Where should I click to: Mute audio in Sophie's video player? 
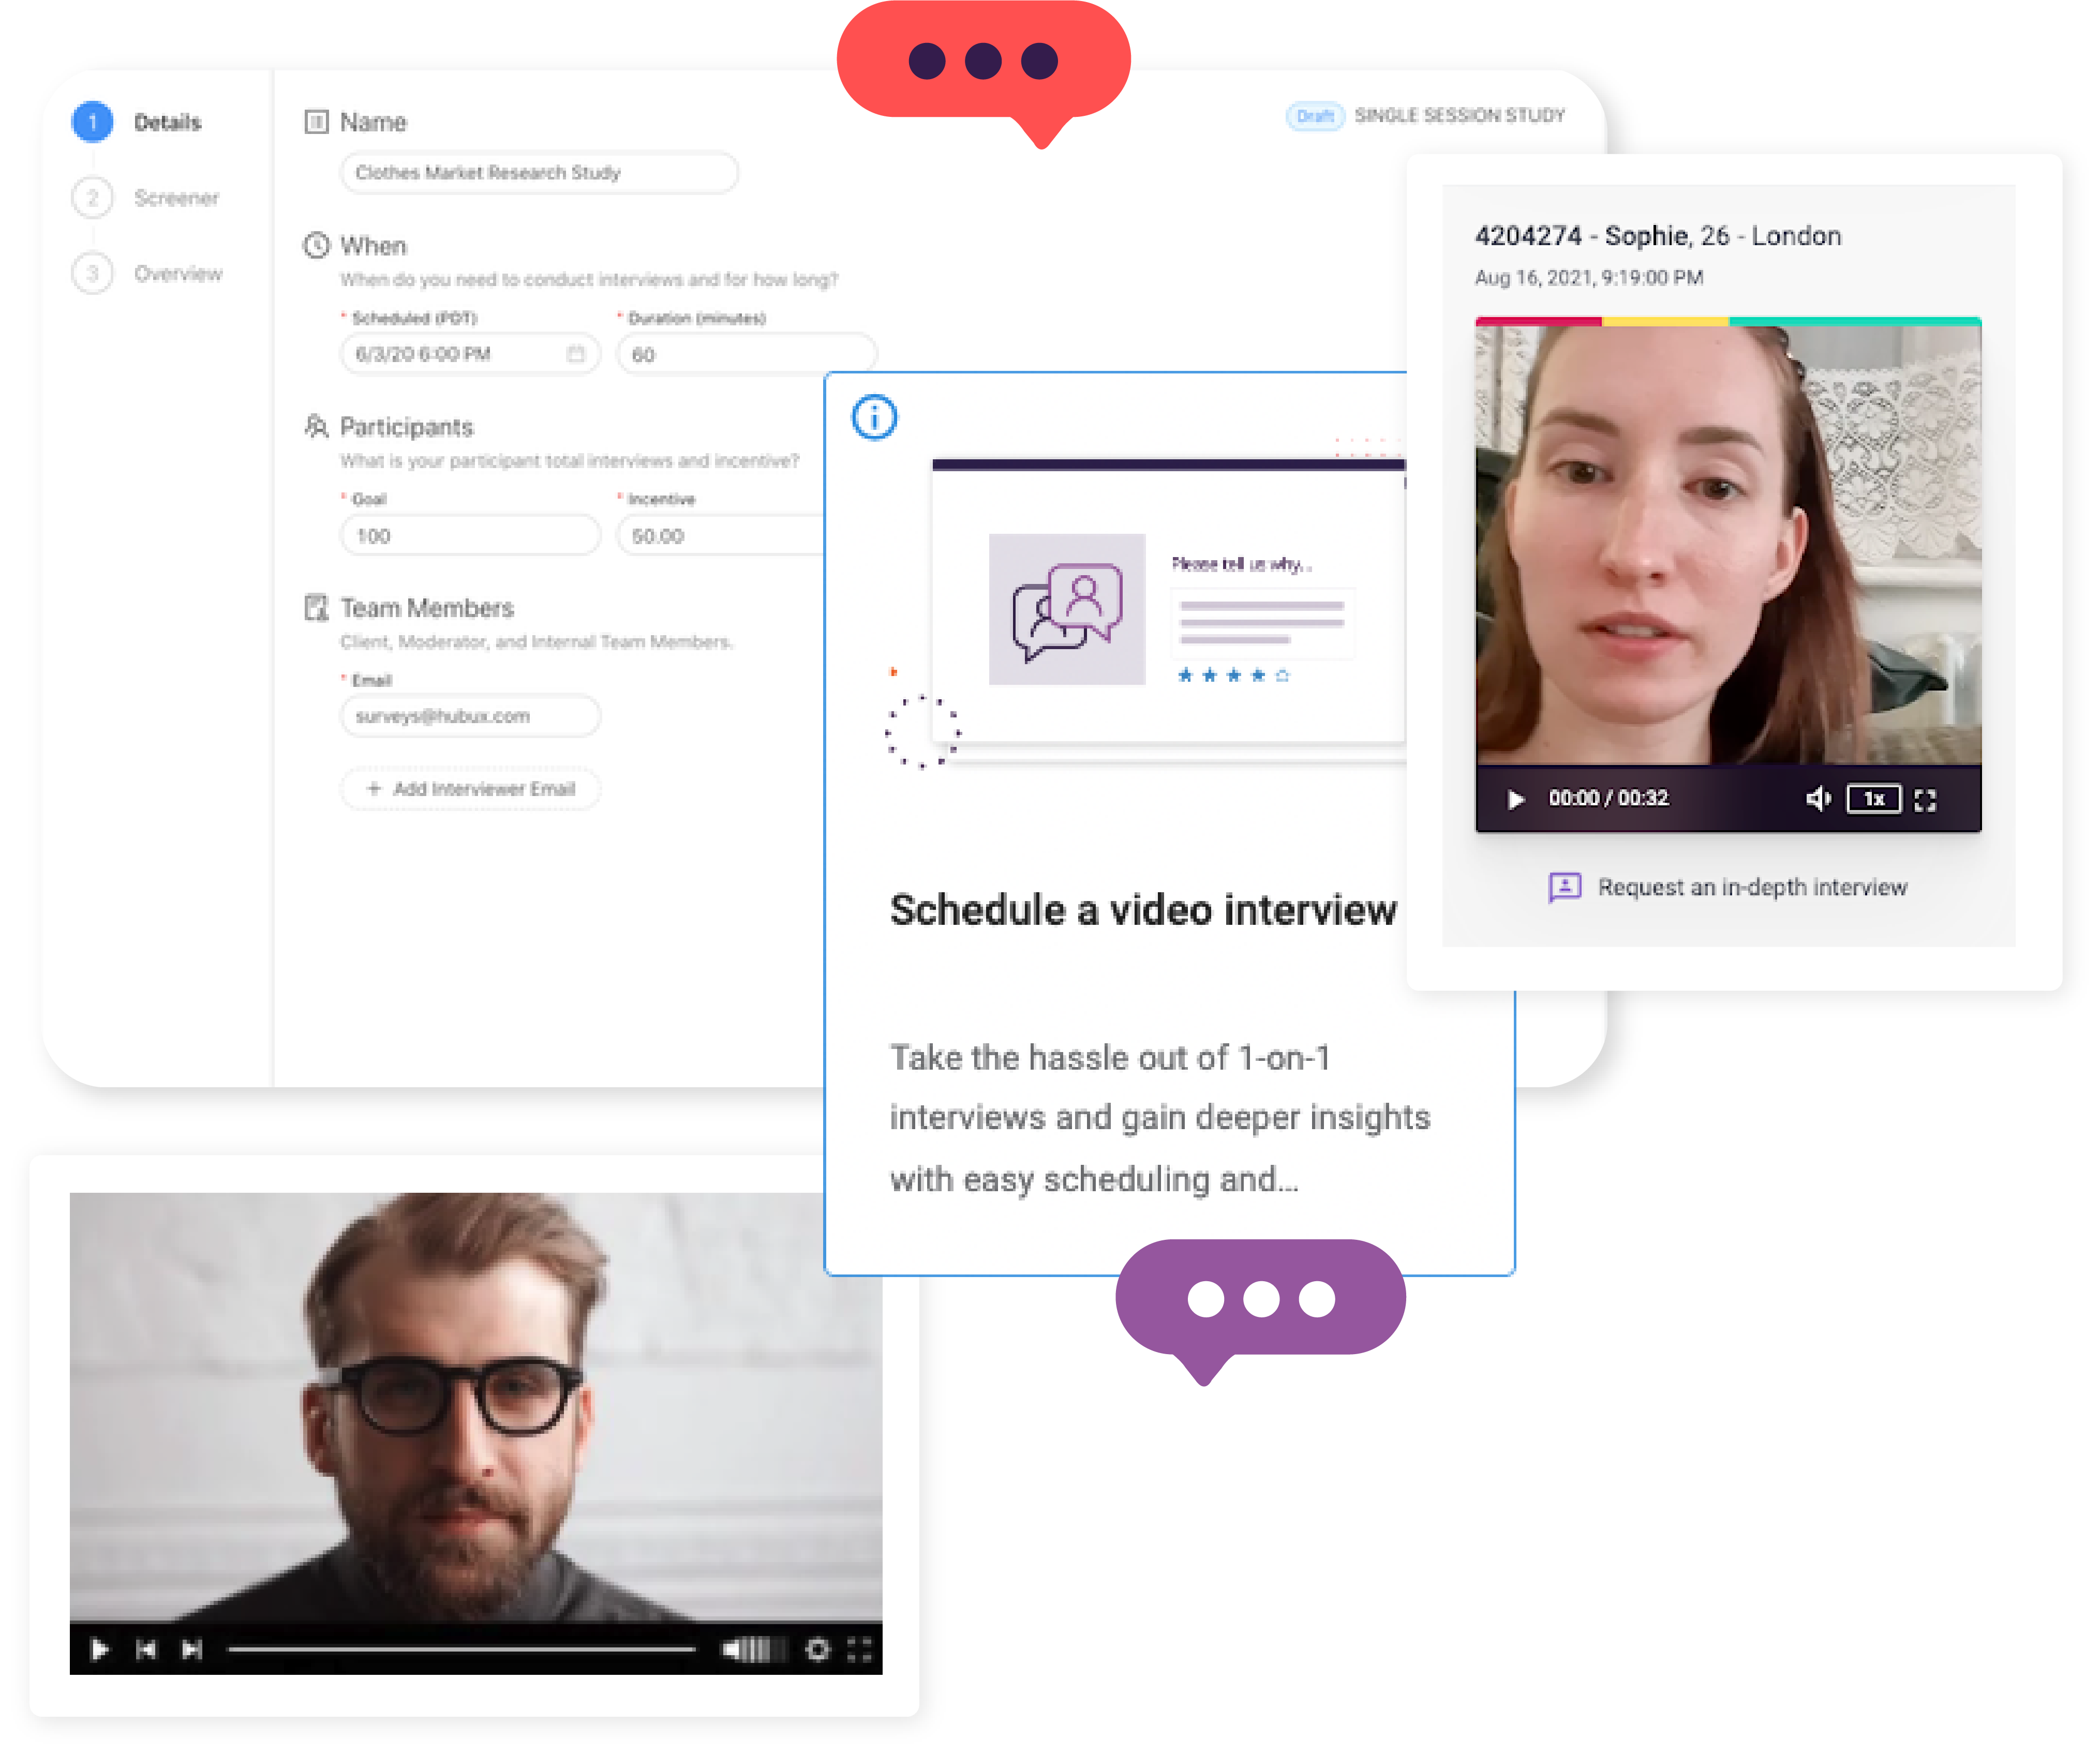1818,799
